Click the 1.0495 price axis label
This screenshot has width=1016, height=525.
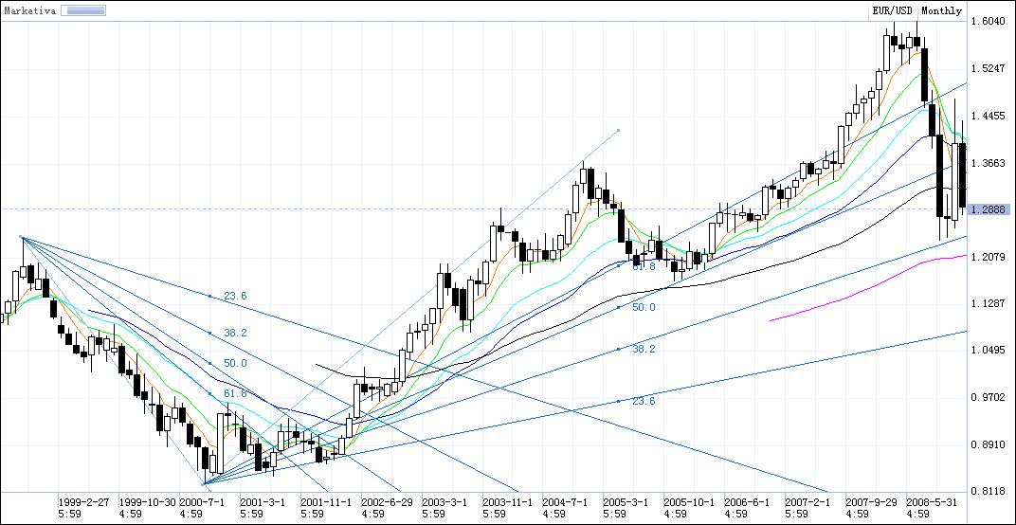coord(988,350)
